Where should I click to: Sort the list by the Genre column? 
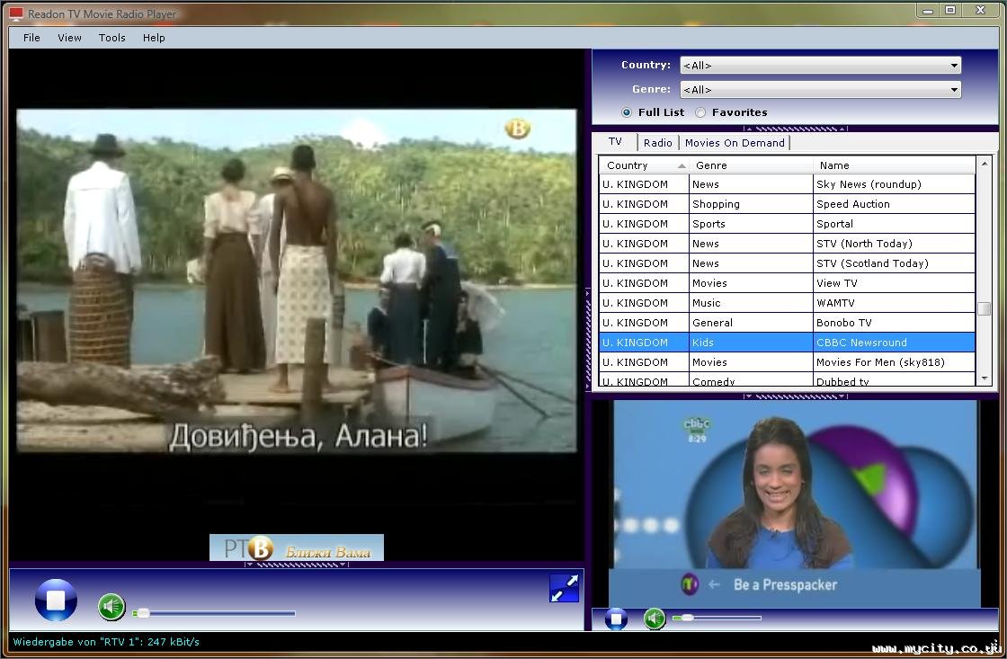coord(751,165)
